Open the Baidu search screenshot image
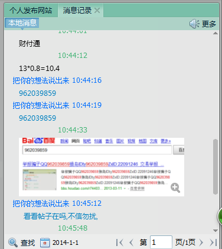 [x=102, y=167]
